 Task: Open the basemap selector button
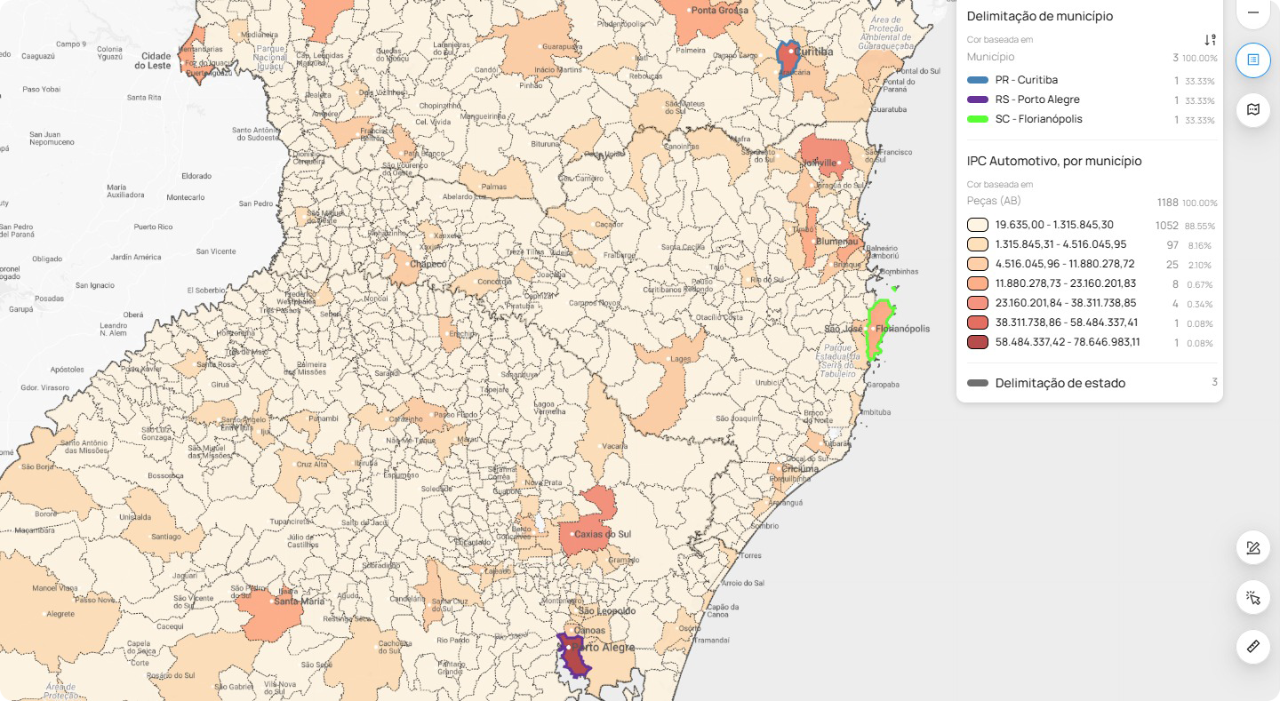1253,110
